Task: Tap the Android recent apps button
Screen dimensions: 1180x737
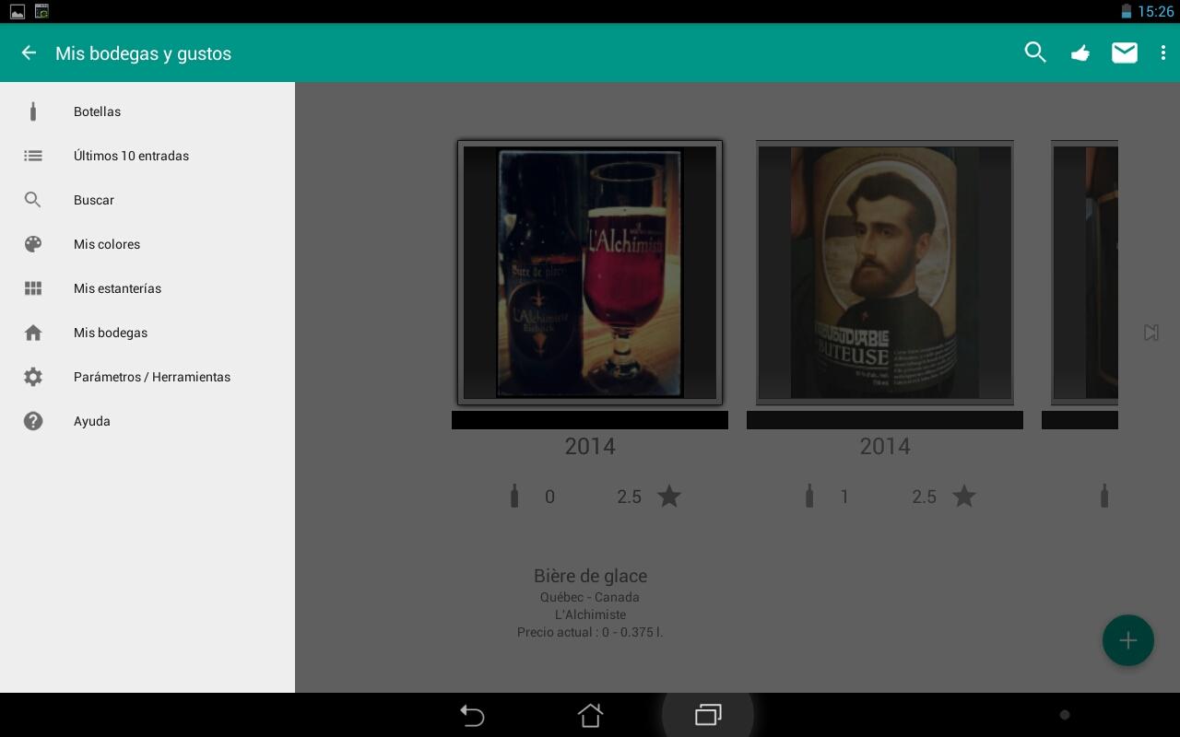Action: [708, 715]
